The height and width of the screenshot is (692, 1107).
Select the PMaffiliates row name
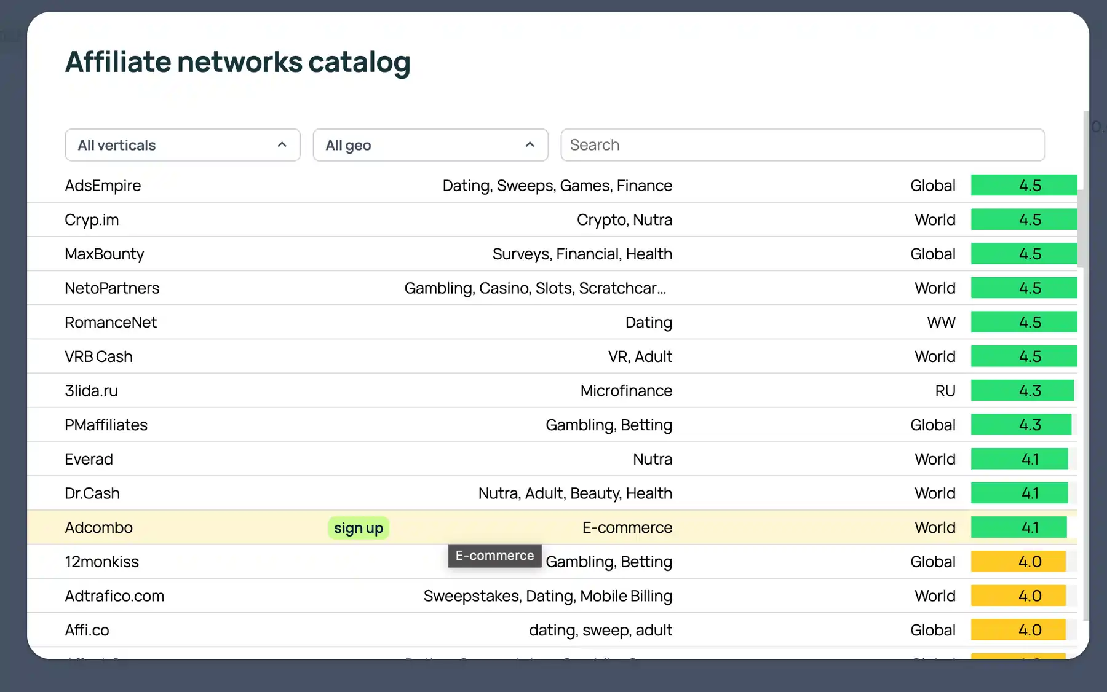[106, 425]
